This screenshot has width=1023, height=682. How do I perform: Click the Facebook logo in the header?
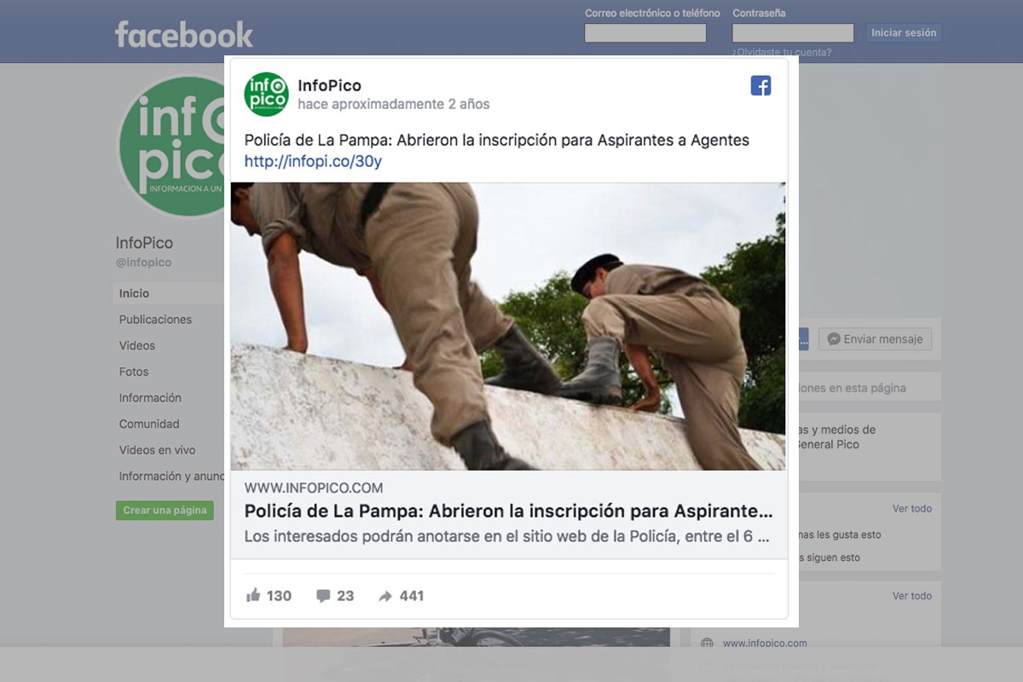(184, 34)
